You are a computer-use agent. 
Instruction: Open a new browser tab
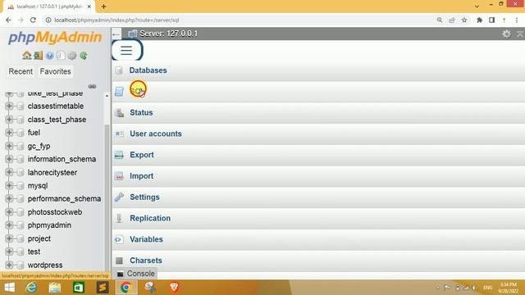click(x=103, y=7)
